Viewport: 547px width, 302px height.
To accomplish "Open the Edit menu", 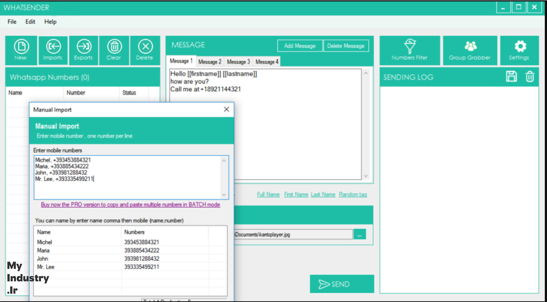I will coord(30,21).
